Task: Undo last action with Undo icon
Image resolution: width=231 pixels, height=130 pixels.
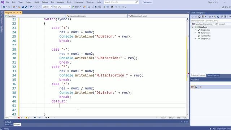Action: tap(31, 7)
